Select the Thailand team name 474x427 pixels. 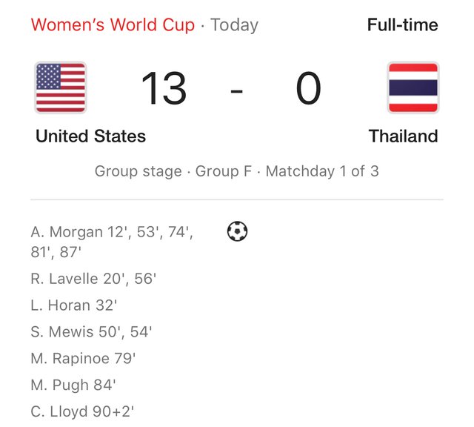pyautogui.click(x=404, y=136)
